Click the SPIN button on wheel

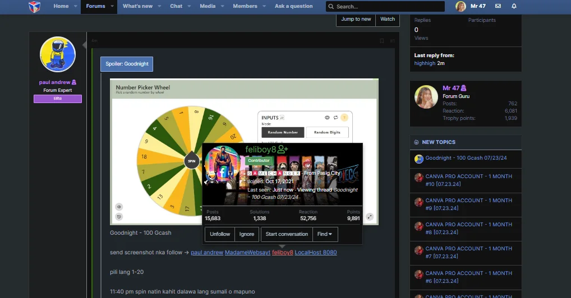click(191, 161)
